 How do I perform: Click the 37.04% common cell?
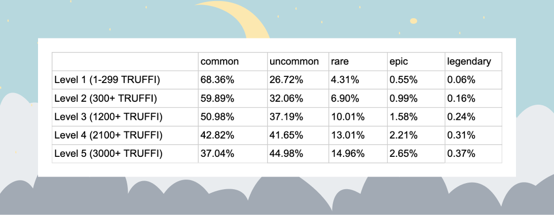[x=217, y=154]
